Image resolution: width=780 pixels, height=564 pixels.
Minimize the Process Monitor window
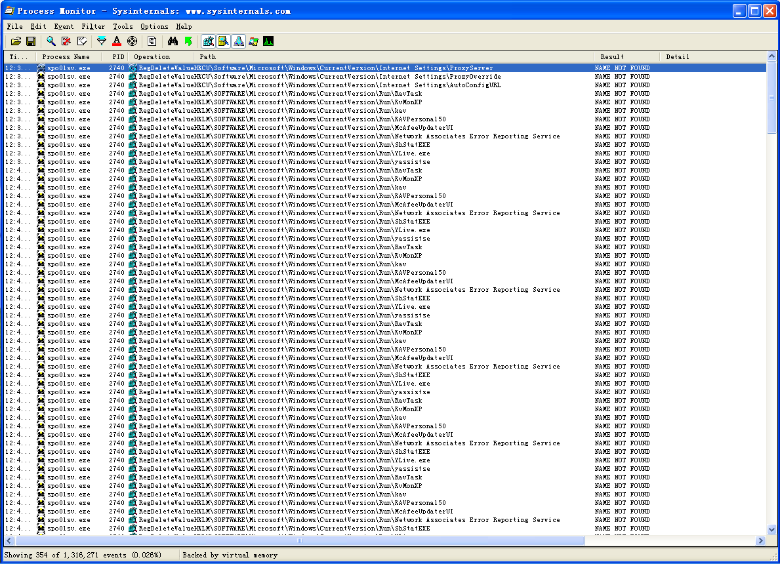[740, 11]
